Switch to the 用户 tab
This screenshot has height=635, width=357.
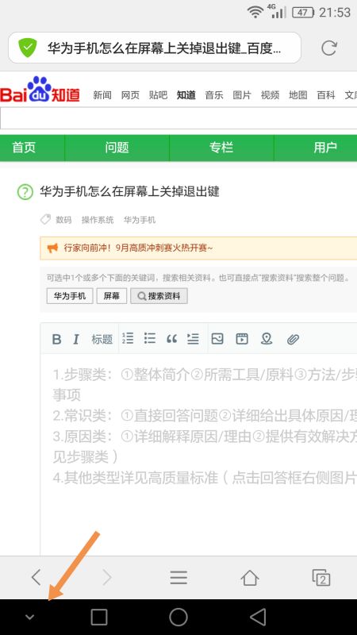point(316,148)
